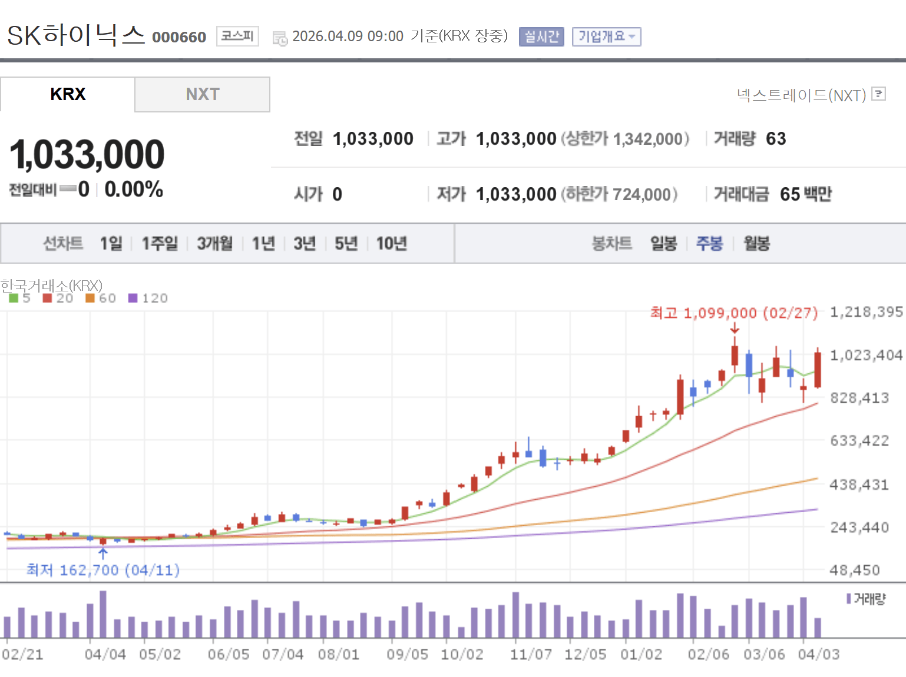
Task: Select the 1일 line chart period
Action: pyautogui.click(x=111, y=243)
